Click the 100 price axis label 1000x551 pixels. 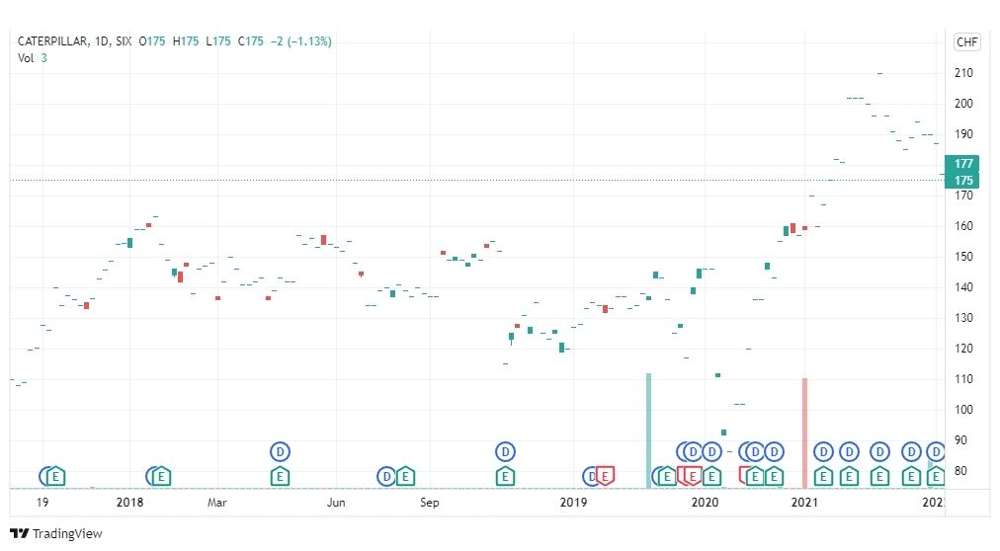tap(963, 410)
